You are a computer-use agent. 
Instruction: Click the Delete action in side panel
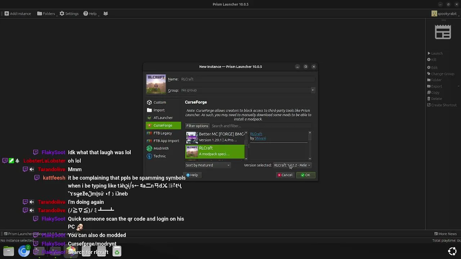(x=435, y=99)
